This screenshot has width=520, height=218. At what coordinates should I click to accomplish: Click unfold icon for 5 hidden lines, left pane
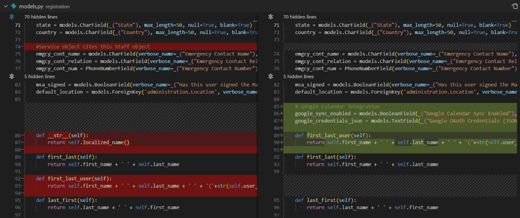coord(11,77)
